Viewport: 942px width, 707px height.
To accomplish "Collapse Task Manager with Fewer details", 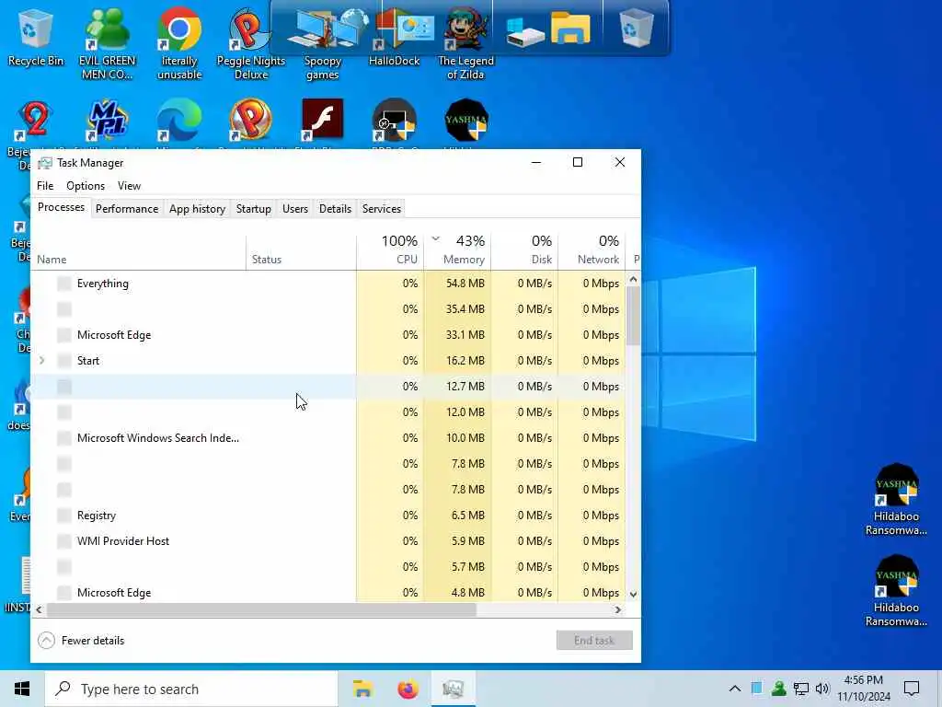I will pos(81,641).
